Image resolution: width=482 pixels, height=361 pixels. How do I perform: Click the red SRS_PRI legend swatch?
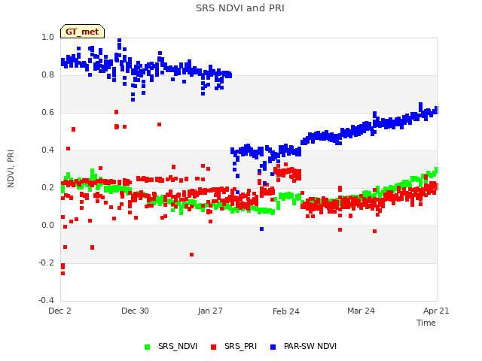coord(213,347)
